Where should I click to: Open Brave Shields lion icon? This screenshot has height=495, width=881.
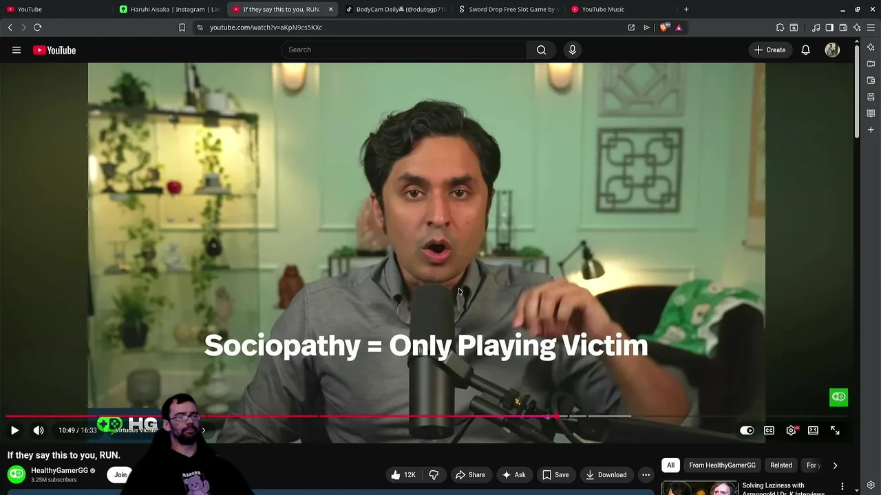[x=665, y=27]
